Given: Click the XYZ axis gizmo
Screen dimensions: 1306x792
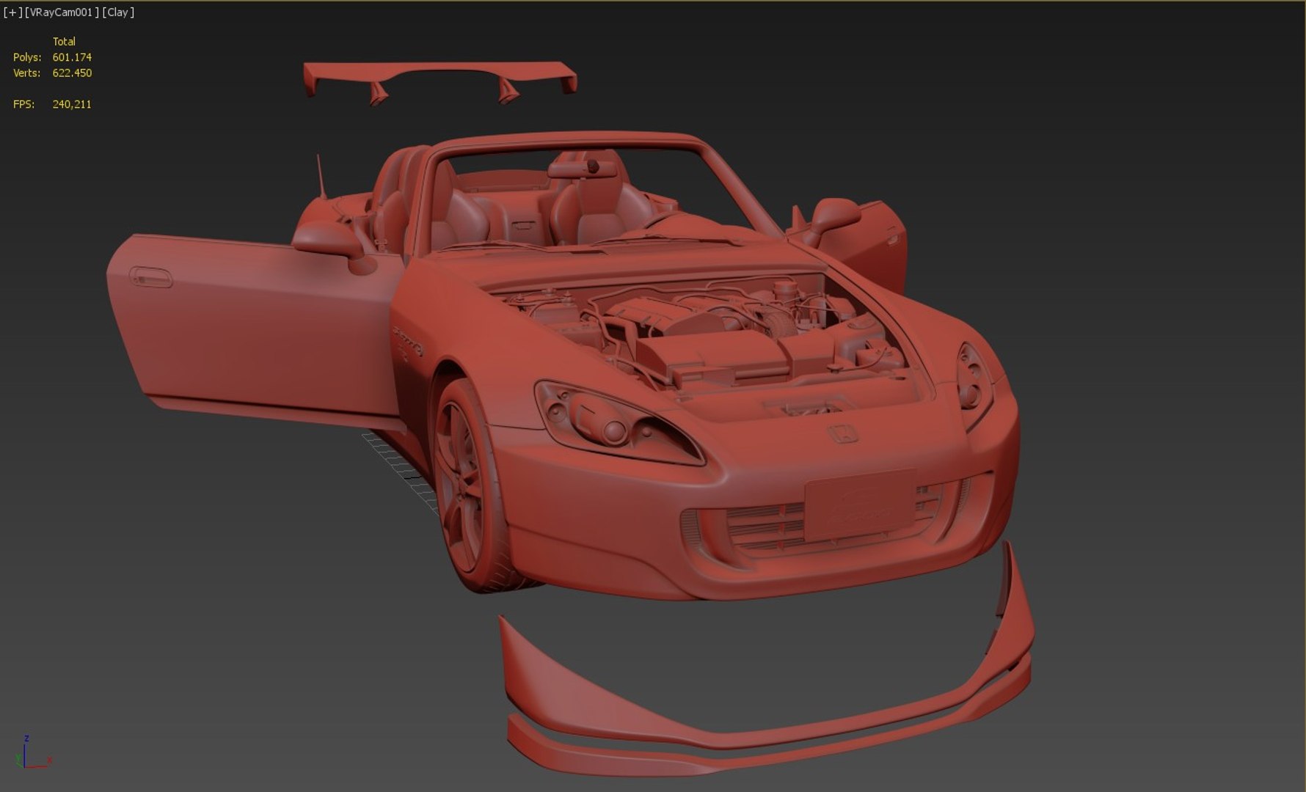Looking at the screenshot, I should [x=32, y=753].
